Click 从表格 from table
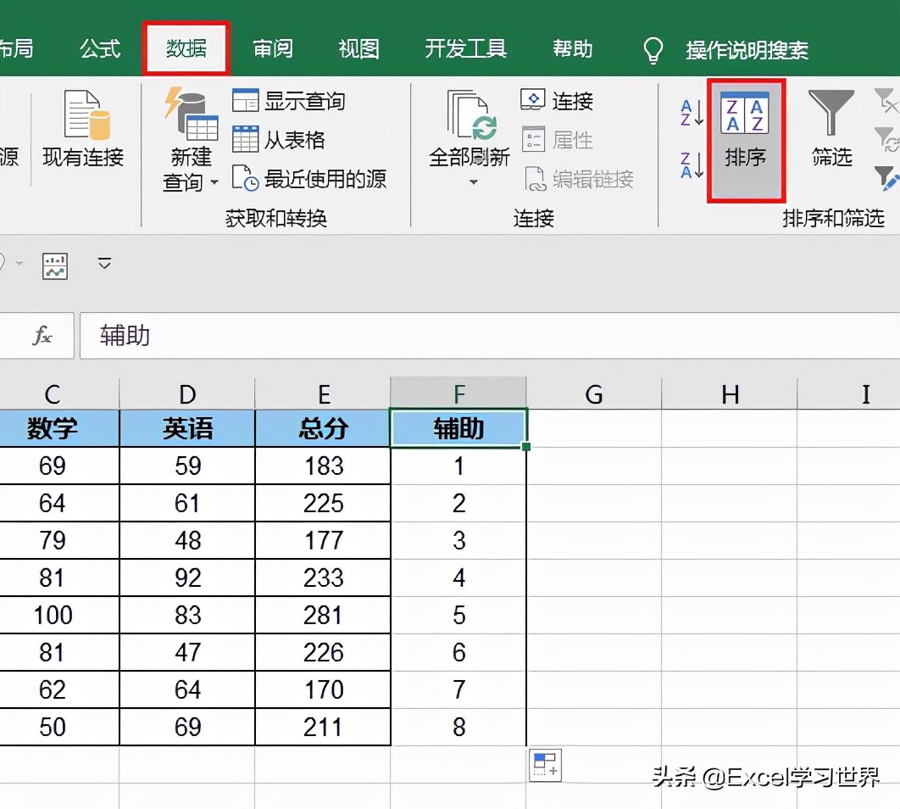The height and width of the screenshot is (809, 900). [x=279, y=140]
